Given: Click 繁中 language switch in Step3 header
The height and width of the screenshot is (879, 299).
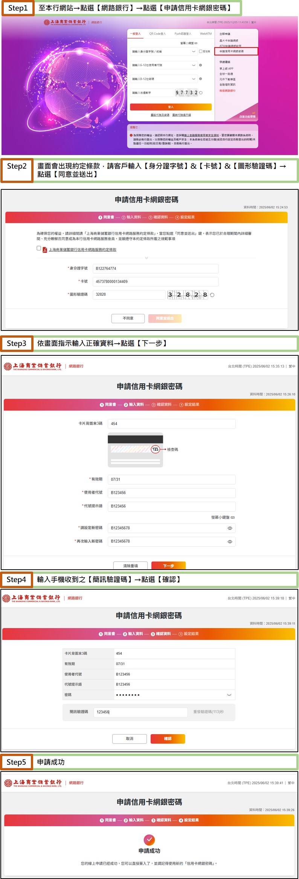Looking at the screenshot, I should click(x=292, y=366).
